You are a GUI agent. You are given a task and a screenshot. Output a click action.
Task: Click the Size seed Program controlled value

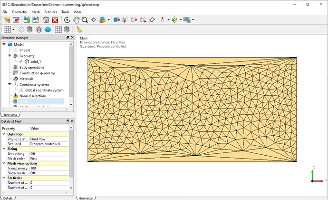tap(49, 144)
